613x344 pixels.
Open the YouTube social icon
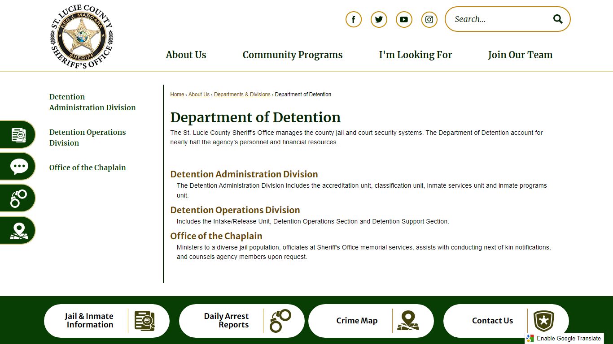pyautogui.click(x=404, y=19)
